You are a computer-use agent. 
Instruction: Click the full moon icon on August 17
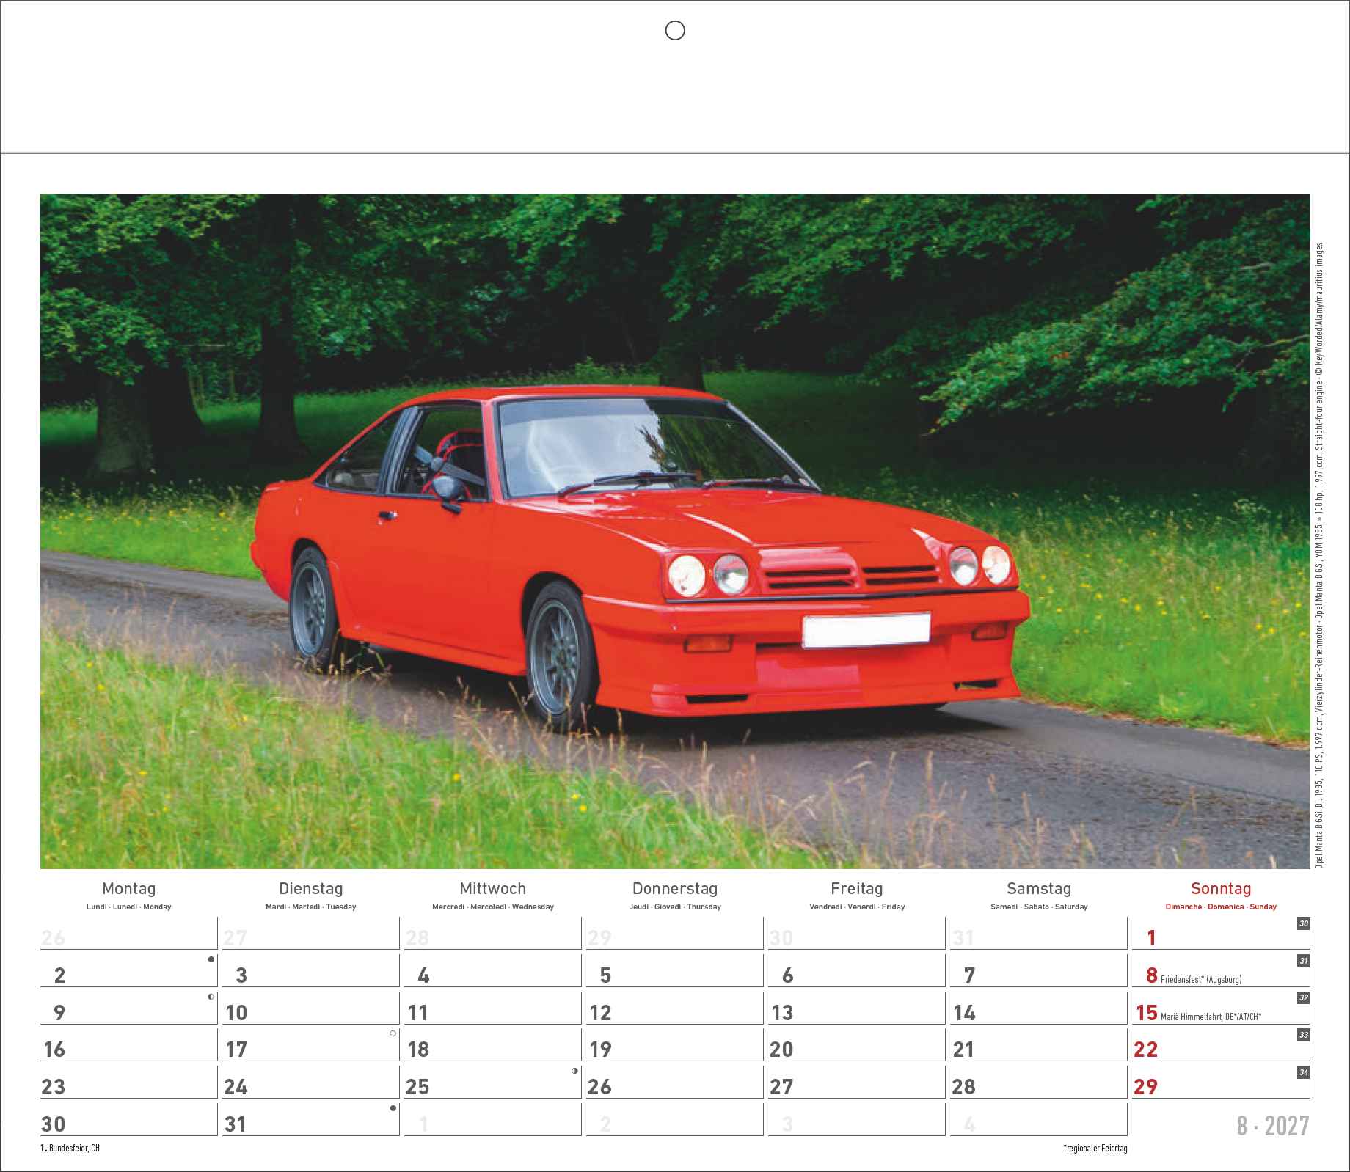393,1033
